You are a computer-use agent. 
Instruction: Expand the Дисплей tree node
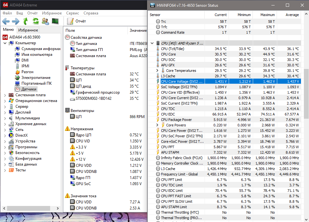[x=5, y=112]
